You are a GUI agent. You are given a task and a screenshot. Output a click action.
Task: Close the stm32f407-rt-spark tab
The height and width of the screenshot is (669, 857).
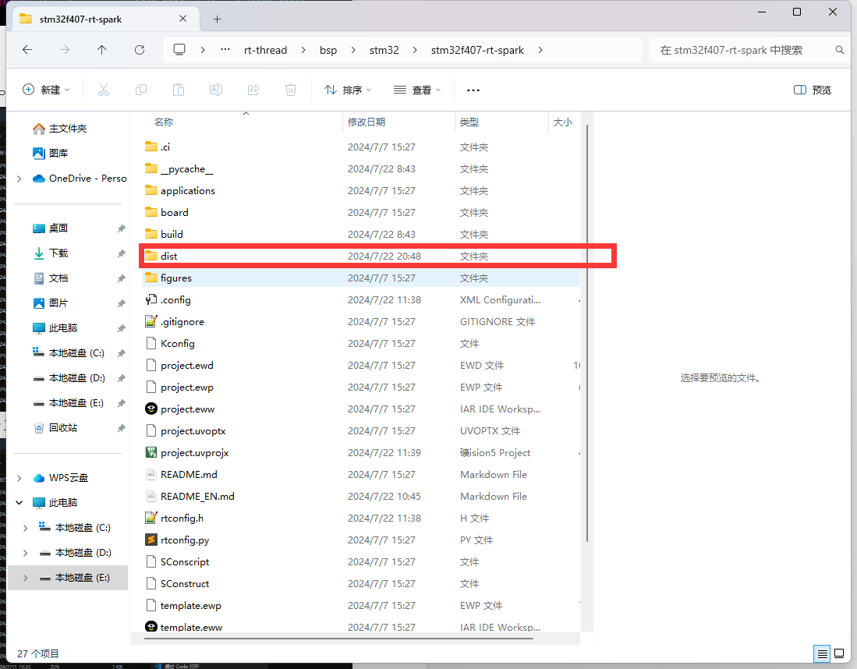183,19
